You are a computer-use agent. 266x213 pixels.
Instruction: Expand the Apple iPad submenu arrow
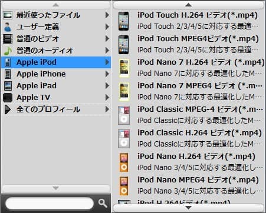107,86
